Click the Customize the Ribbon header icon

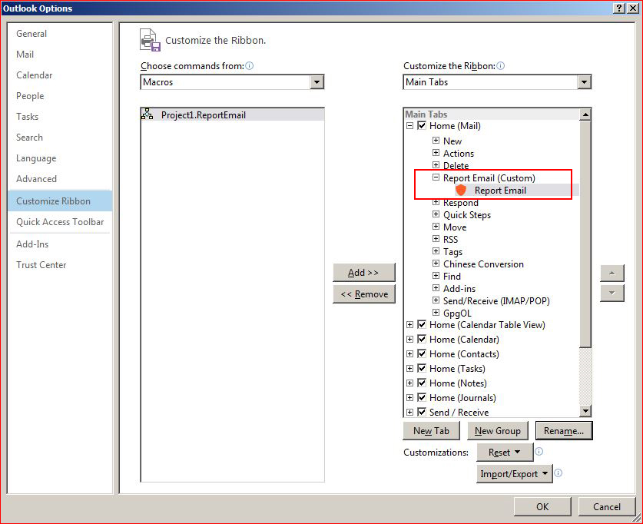point(150,40)
